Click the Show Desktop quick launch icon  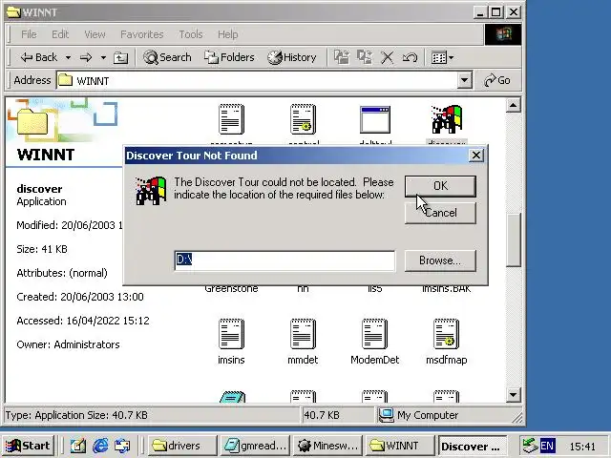point(77,446)
